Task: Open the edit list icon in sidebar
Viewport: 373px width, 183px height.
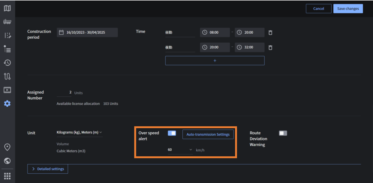Action: 7,35
